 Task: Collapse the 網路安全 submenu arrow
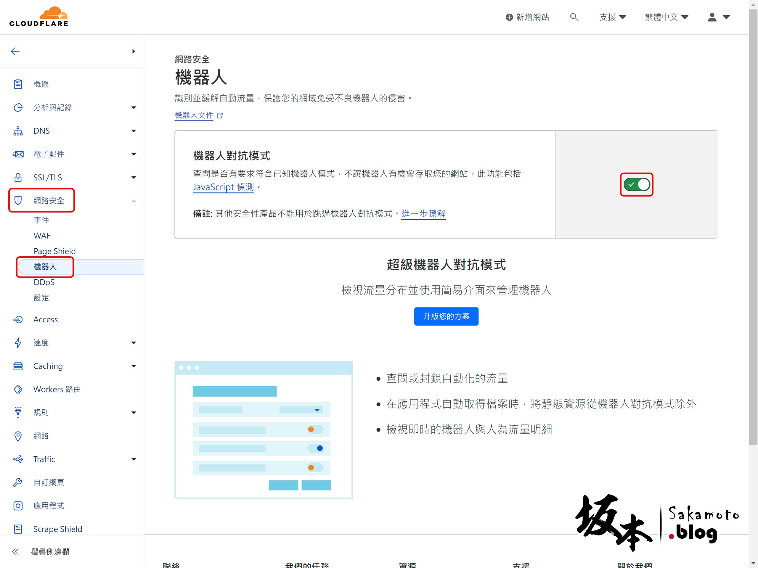[x=134, y=201]
